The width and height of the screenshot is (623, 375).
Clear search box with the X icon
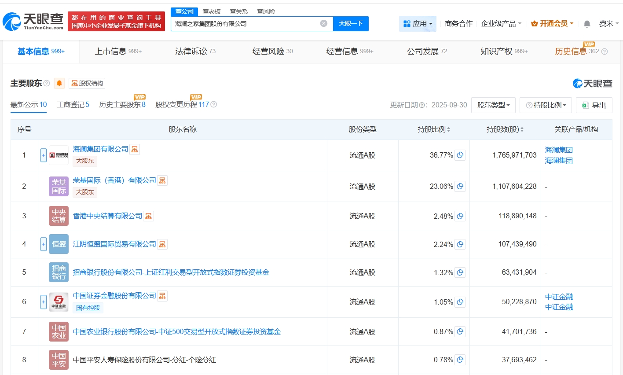click(323, 24)
